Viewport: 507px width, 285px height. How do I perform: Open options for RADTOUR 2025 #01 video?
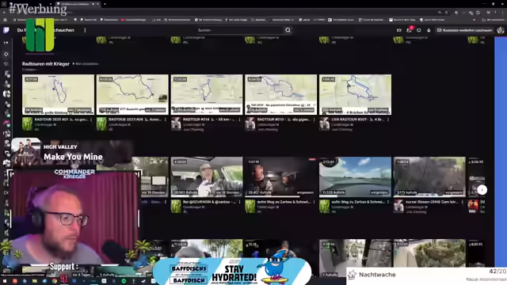click(91, 120)
